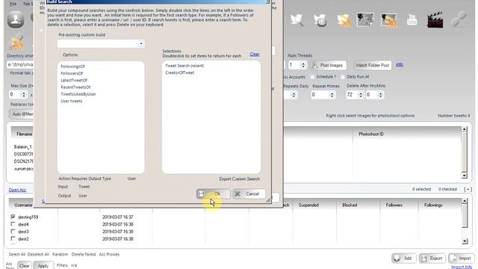Viewport: 478px width, 269px height.
Task: Select User tweets in Options list
Action: coord(72,101)
